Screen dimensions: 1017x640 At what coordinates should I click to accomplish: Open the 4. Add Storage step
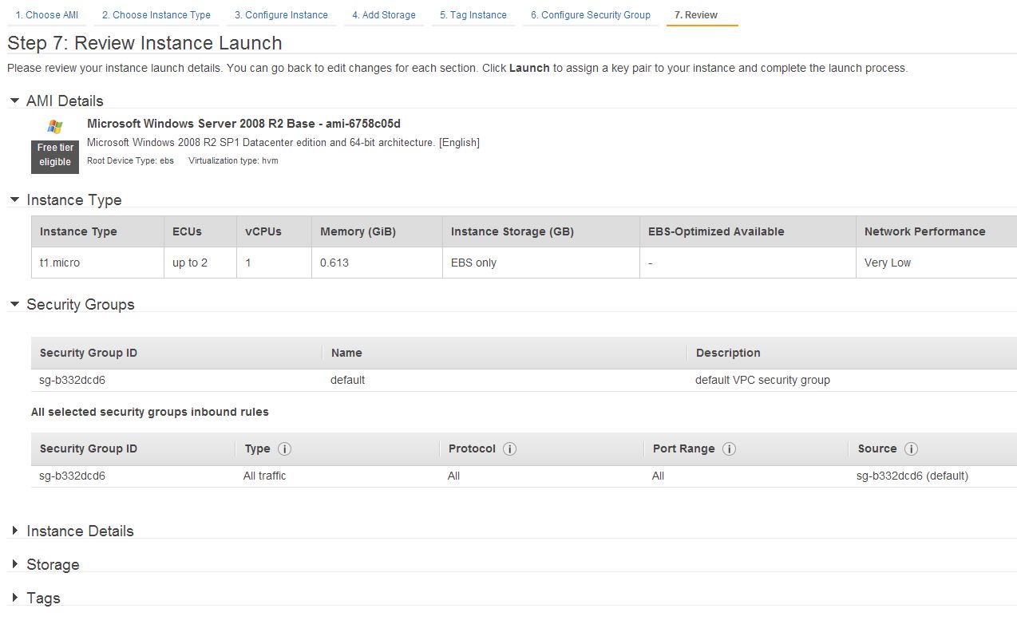pyautogui.click(x=384, y=15)
